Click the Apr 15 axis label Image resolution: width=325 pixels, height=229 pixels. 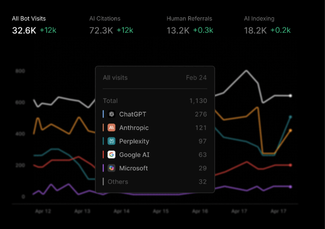(x=161, y=211)
